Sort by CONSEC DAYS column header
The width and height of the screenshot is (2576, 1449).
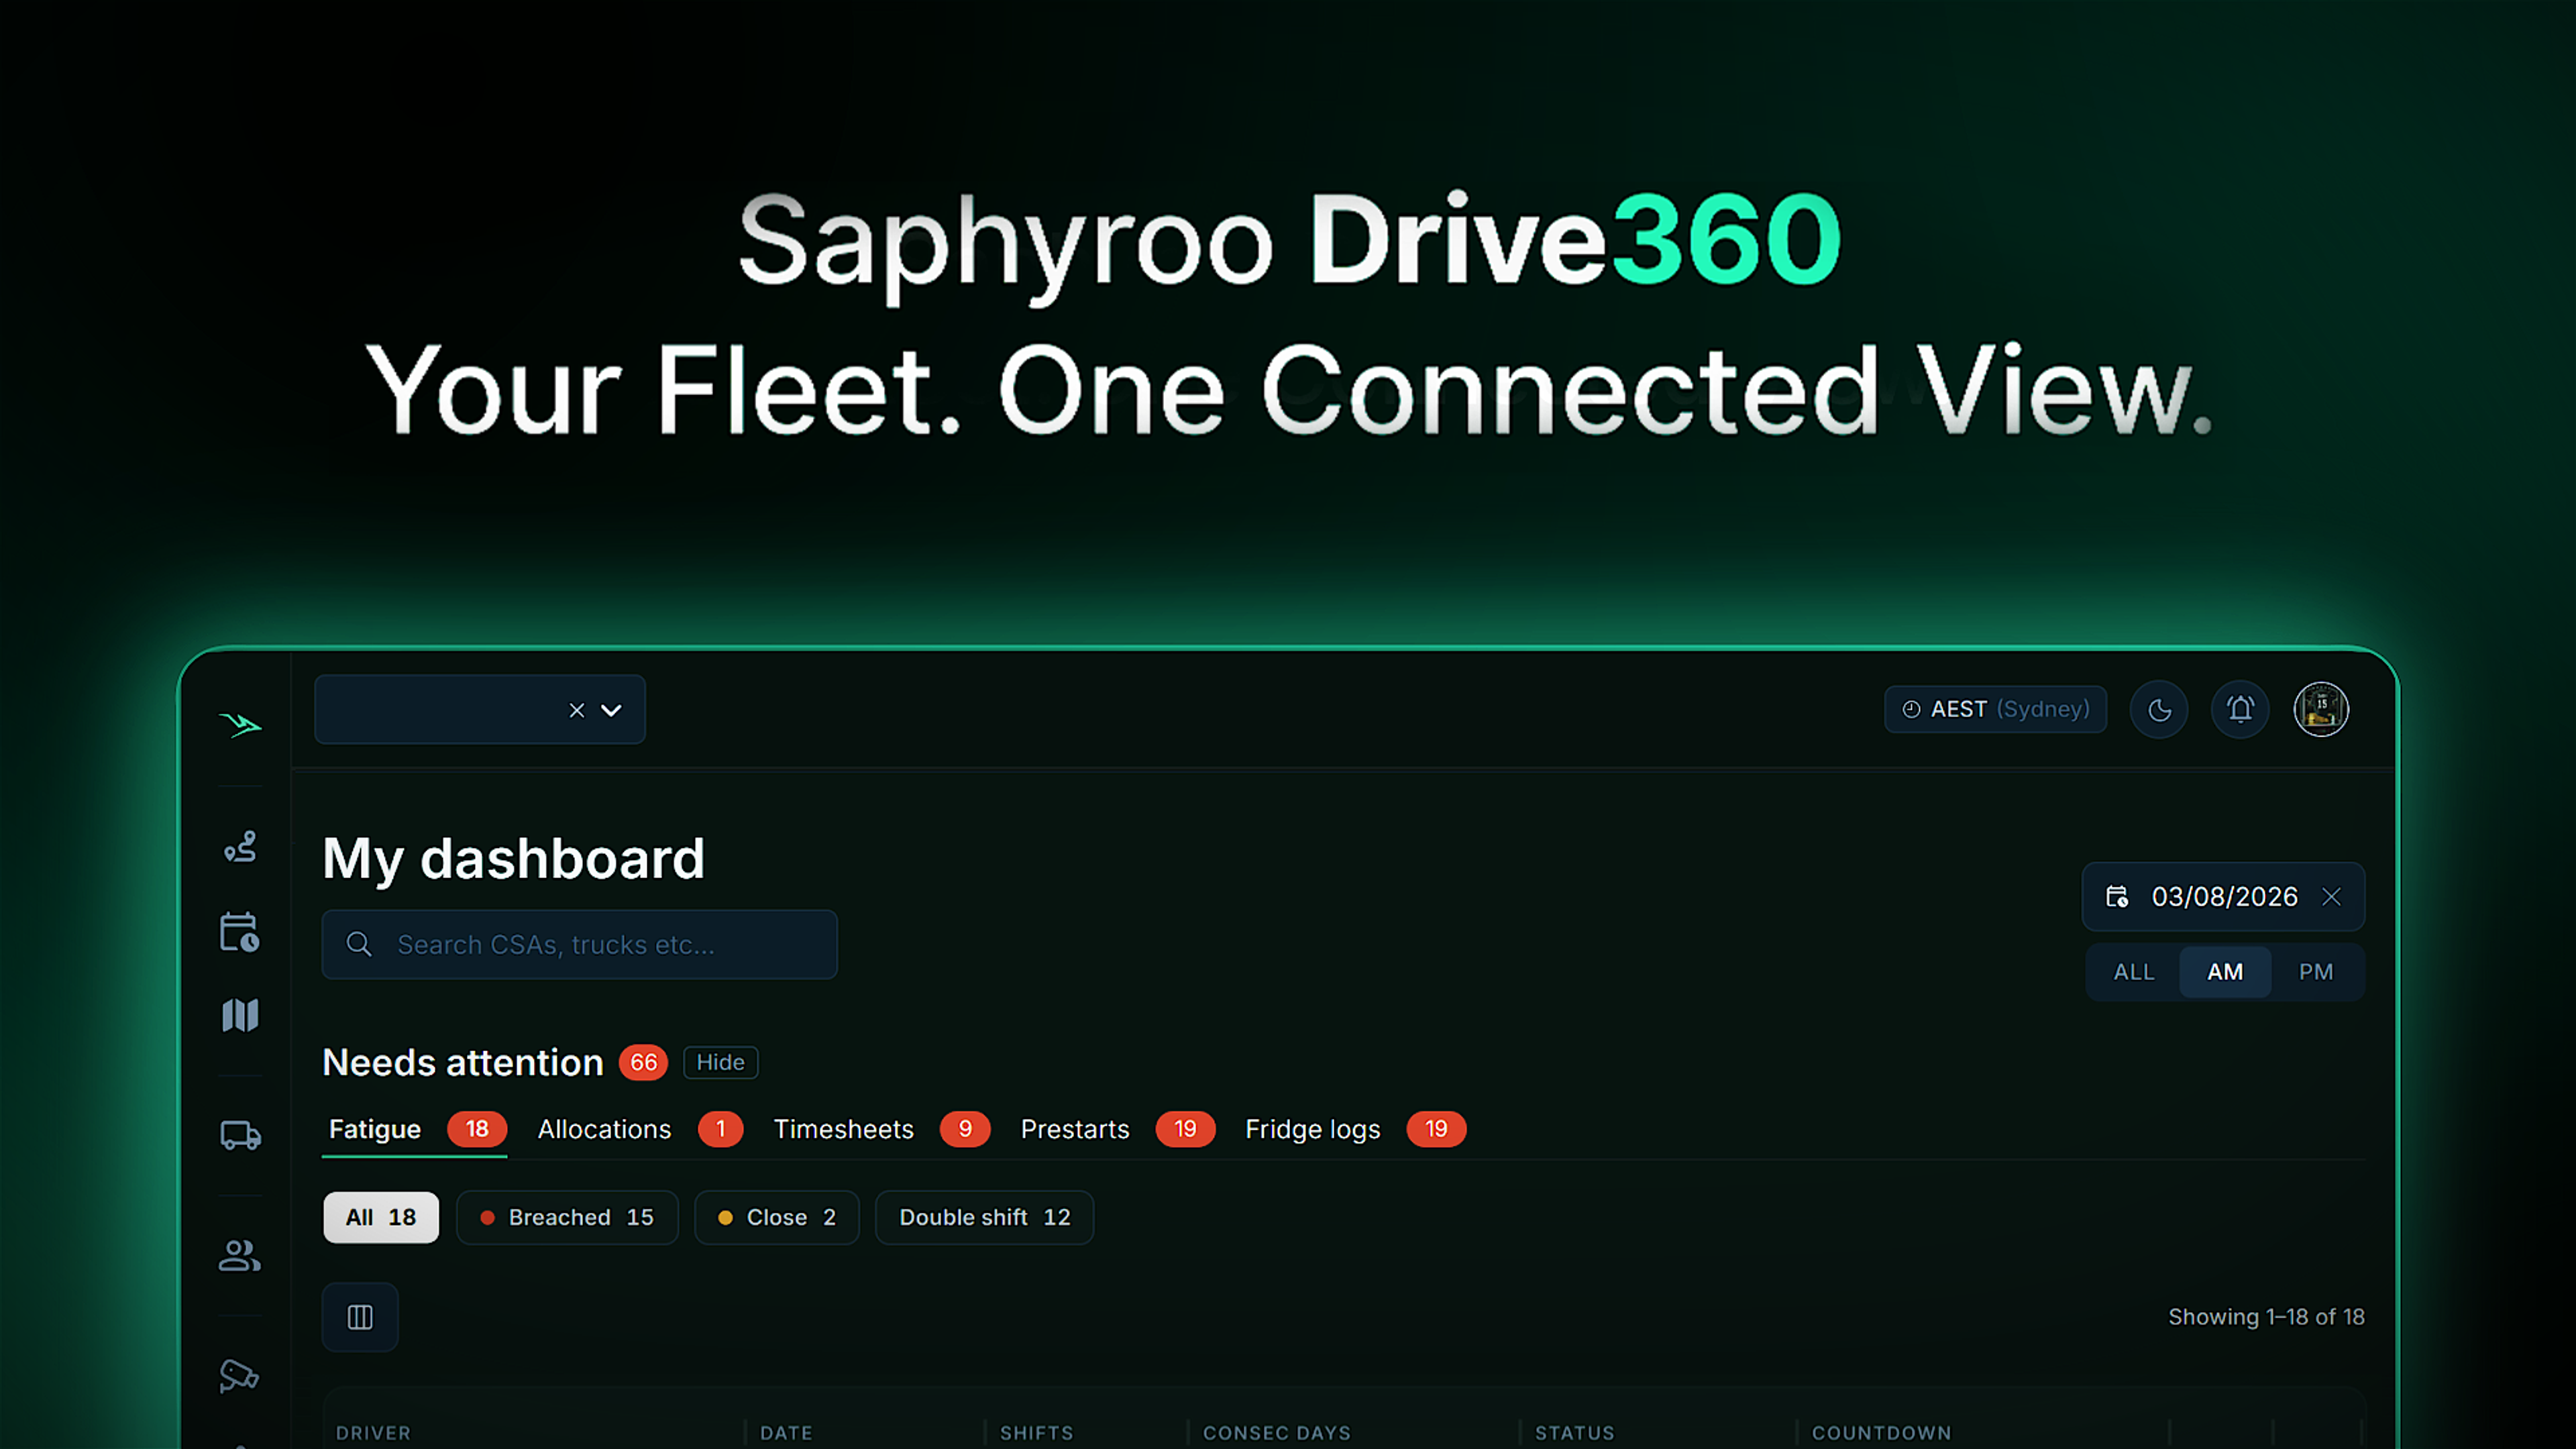point(1276,1432)
